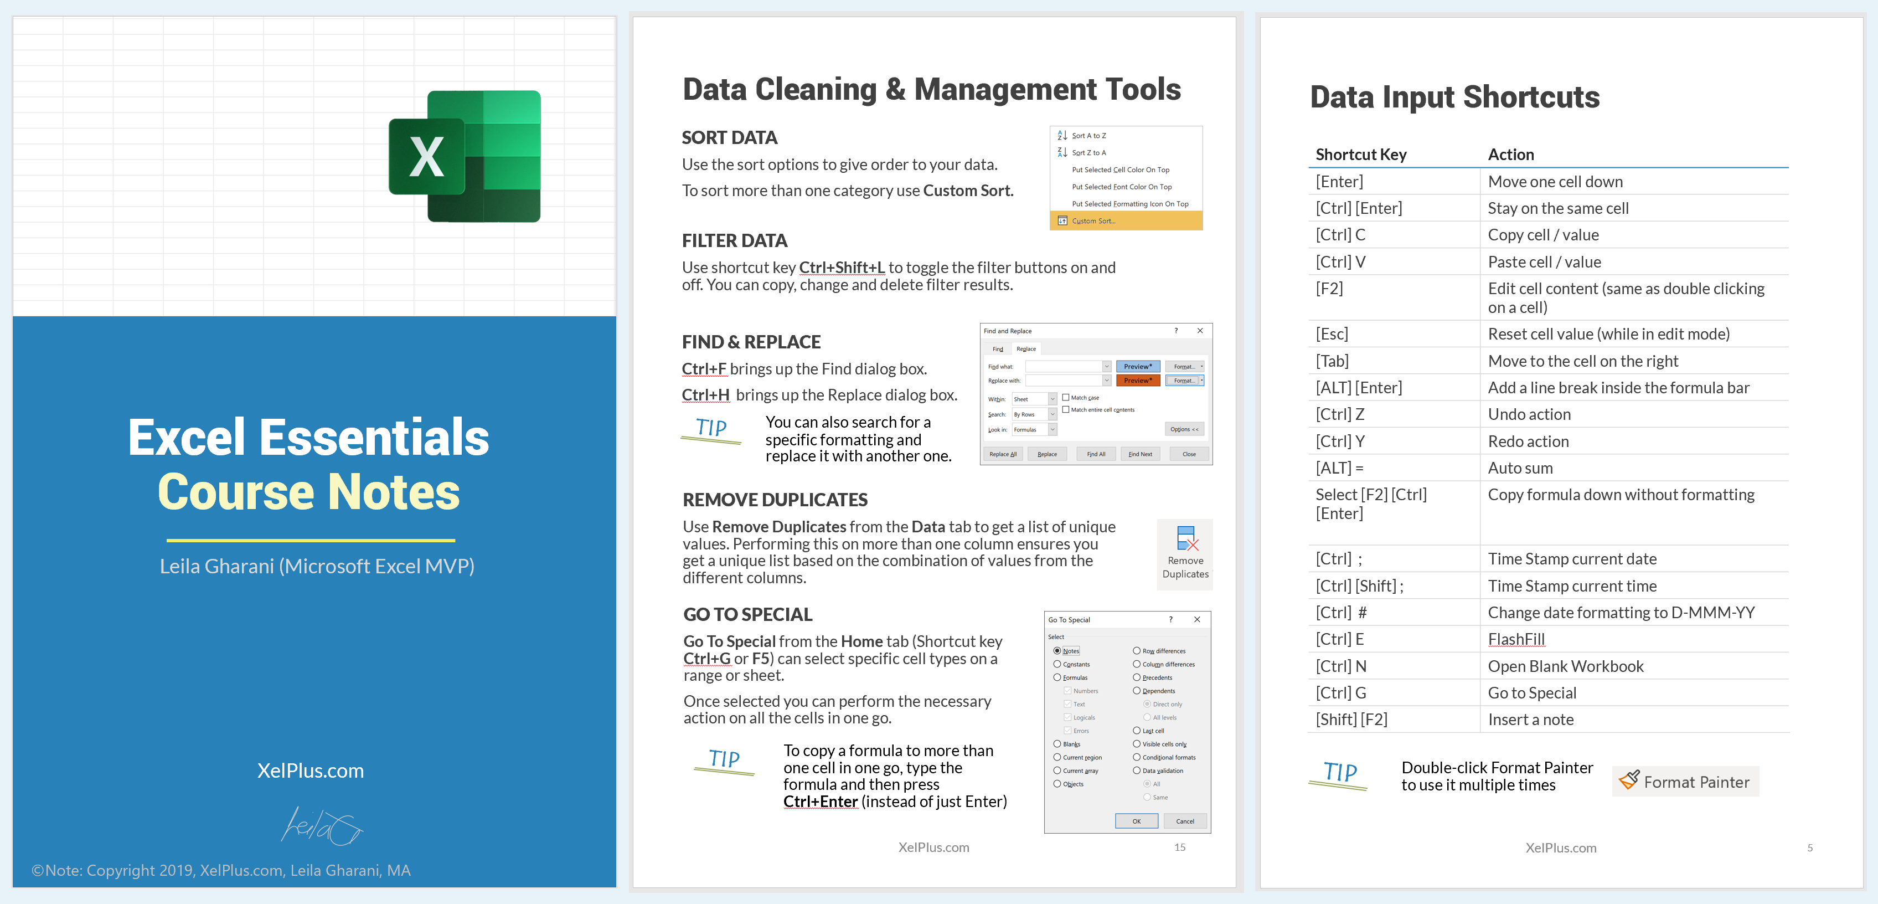
Task: Select the Constants radio button
Action: (x=1057, y=664)
